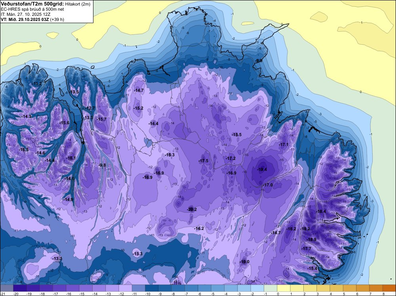Click the EC-HRES spá brúuð line
Viewport: 396px width, 296px height.
32,9
